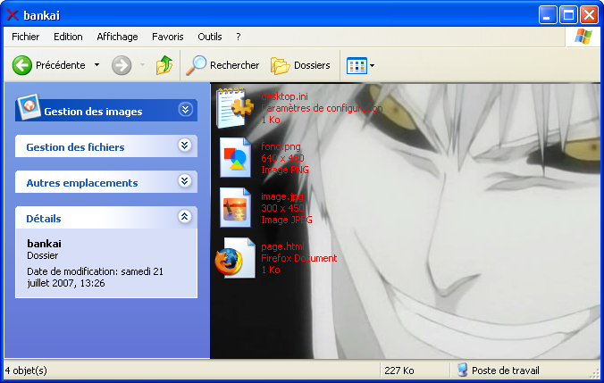604x383 pixels.
Task: Open the Rechercher search tool
Action: pos(223,65)
